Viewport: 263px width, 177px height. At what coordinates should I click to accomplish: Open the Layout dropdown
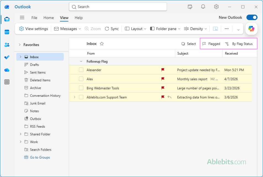[x=136, y=29]
